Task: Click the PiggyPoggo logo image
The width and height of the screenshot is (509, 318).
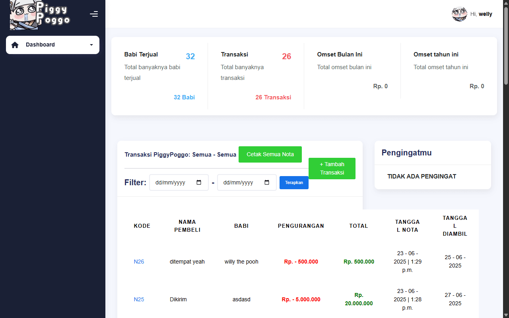Action: 40,15
